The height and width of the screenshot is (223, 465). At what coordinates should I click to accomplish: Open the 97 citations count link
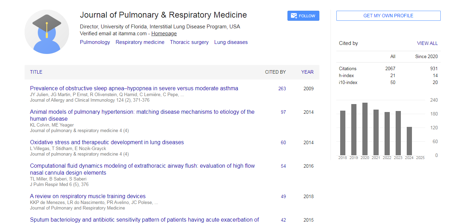click(x=283, y=112)
